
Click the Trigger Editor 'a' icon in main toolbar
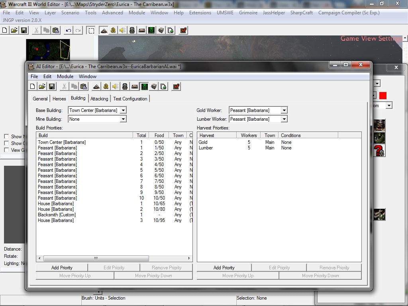113,30
